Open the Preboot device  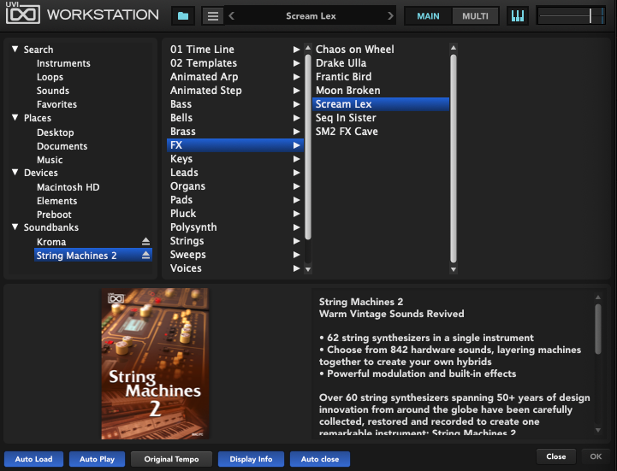pyautogui.click(x=54, y=215)
